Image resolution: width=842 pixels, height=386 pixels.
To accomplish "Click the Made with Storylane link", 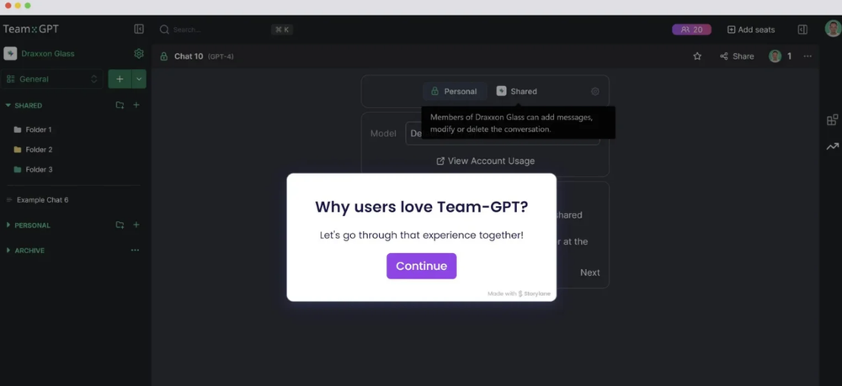I will pyautogui.click(x=519, y=293).
